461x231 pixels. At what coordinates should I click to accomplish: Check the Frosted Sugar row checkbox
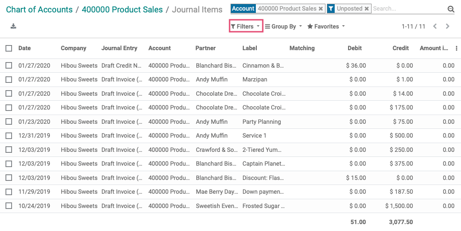(x=9, y=206)
